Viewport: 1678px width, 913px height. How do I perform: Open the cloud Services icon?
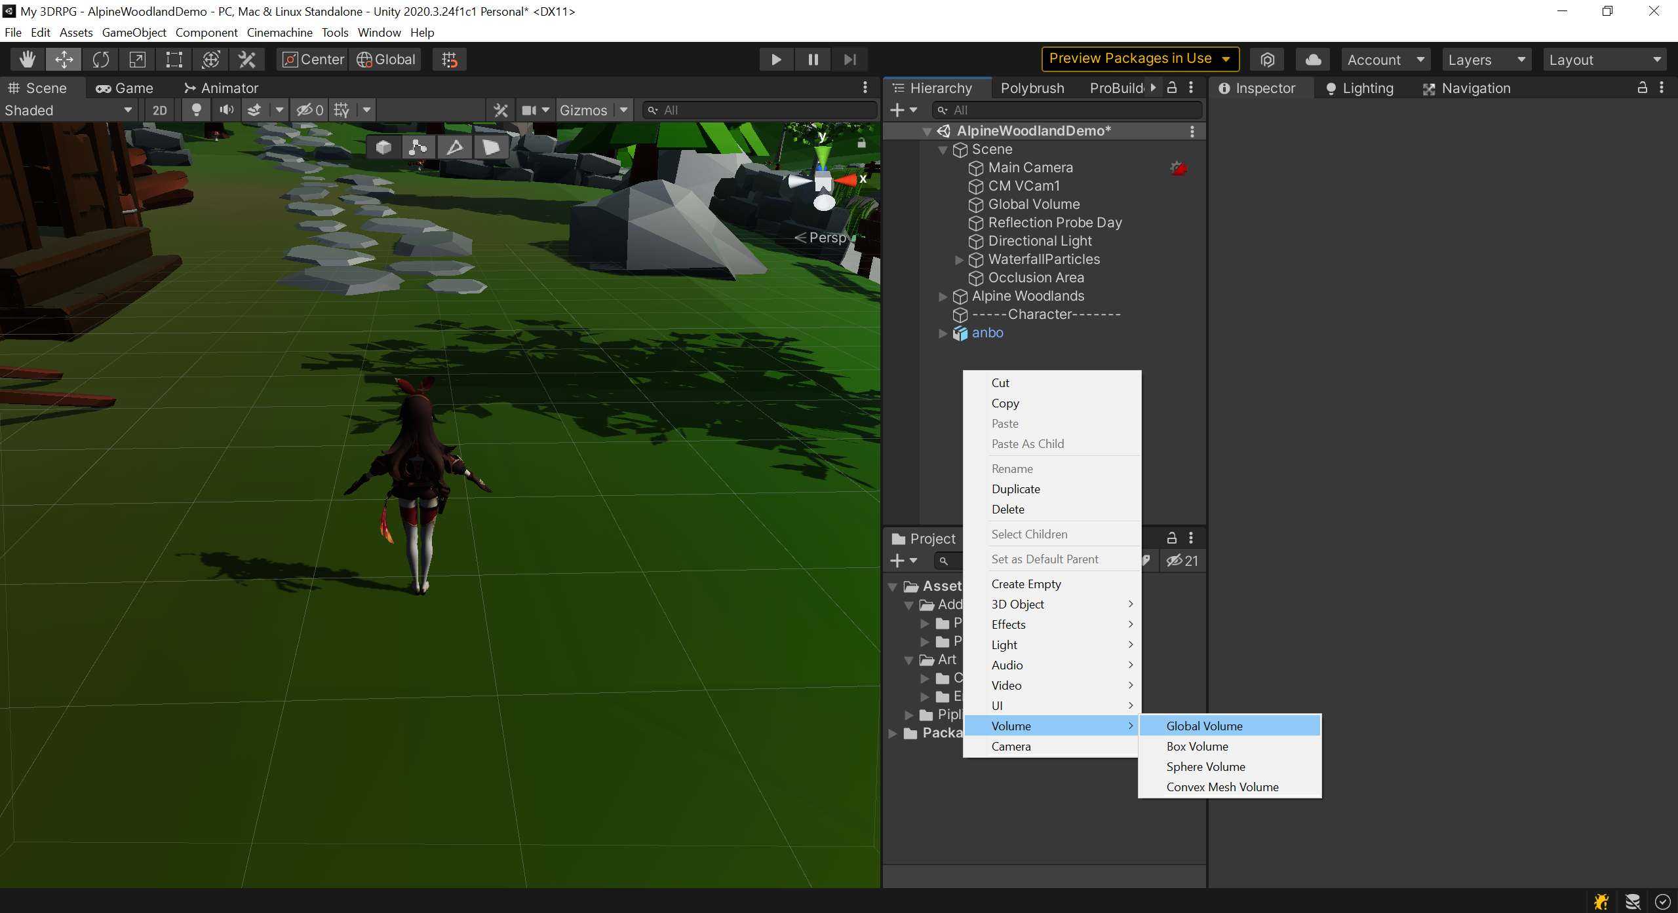pos(1313,60)
